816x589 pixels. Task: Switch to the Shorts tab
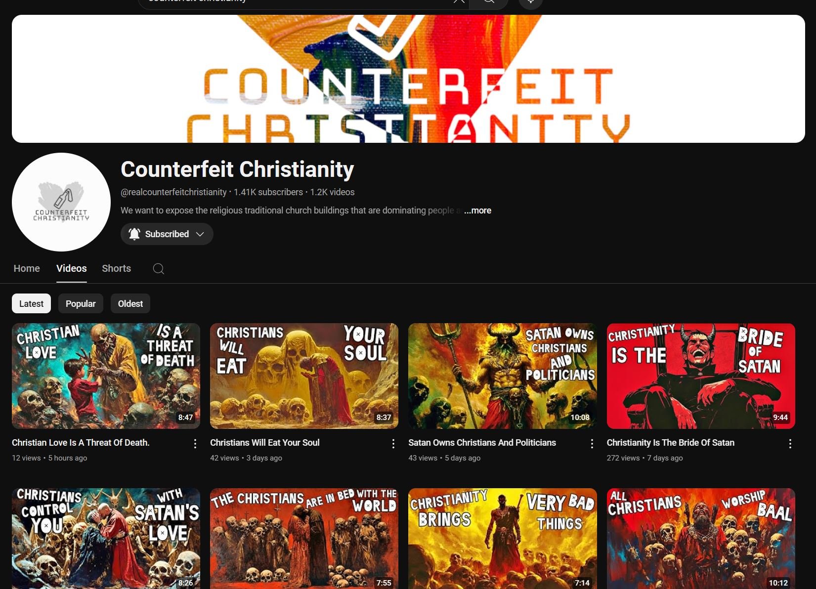116,268
